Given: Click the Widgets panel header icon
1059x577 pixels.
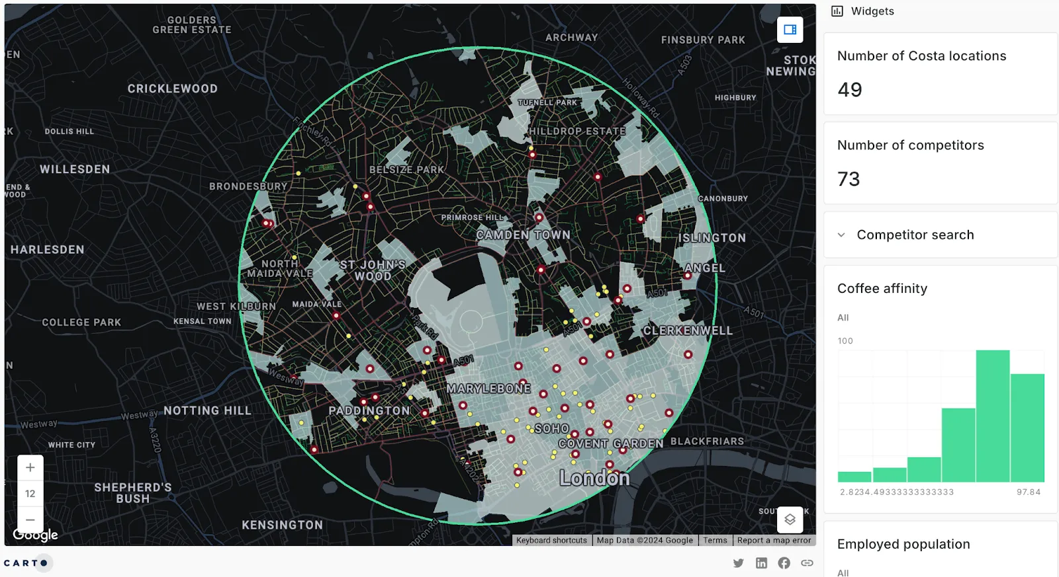Looking at the screenshot, I should [837, 11].
